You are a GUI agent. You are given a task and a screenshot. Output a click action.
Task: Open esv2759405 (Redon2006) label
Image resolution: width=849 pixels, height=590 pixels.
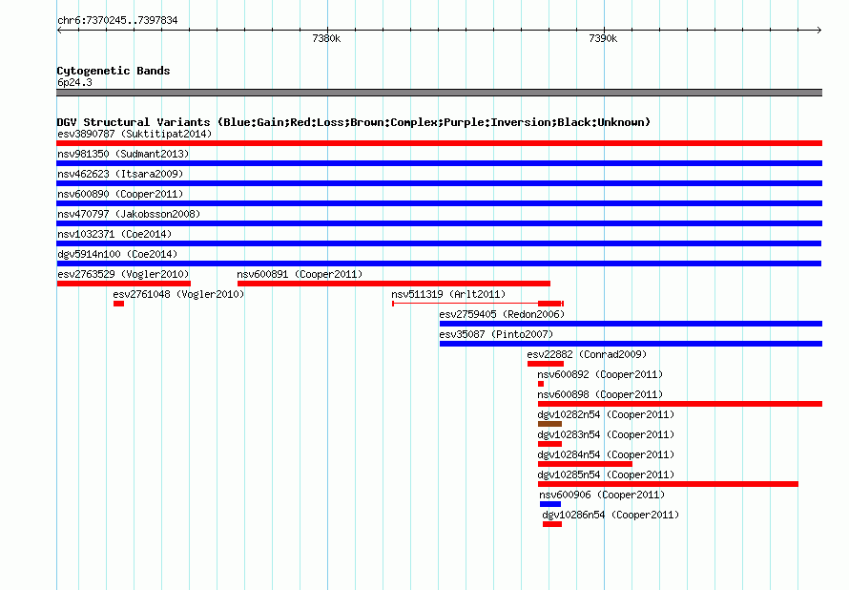point(502,314)
